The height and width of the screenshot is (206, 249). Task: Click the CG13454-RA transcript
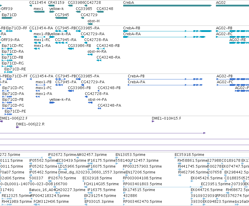click(x=31, y=31)
